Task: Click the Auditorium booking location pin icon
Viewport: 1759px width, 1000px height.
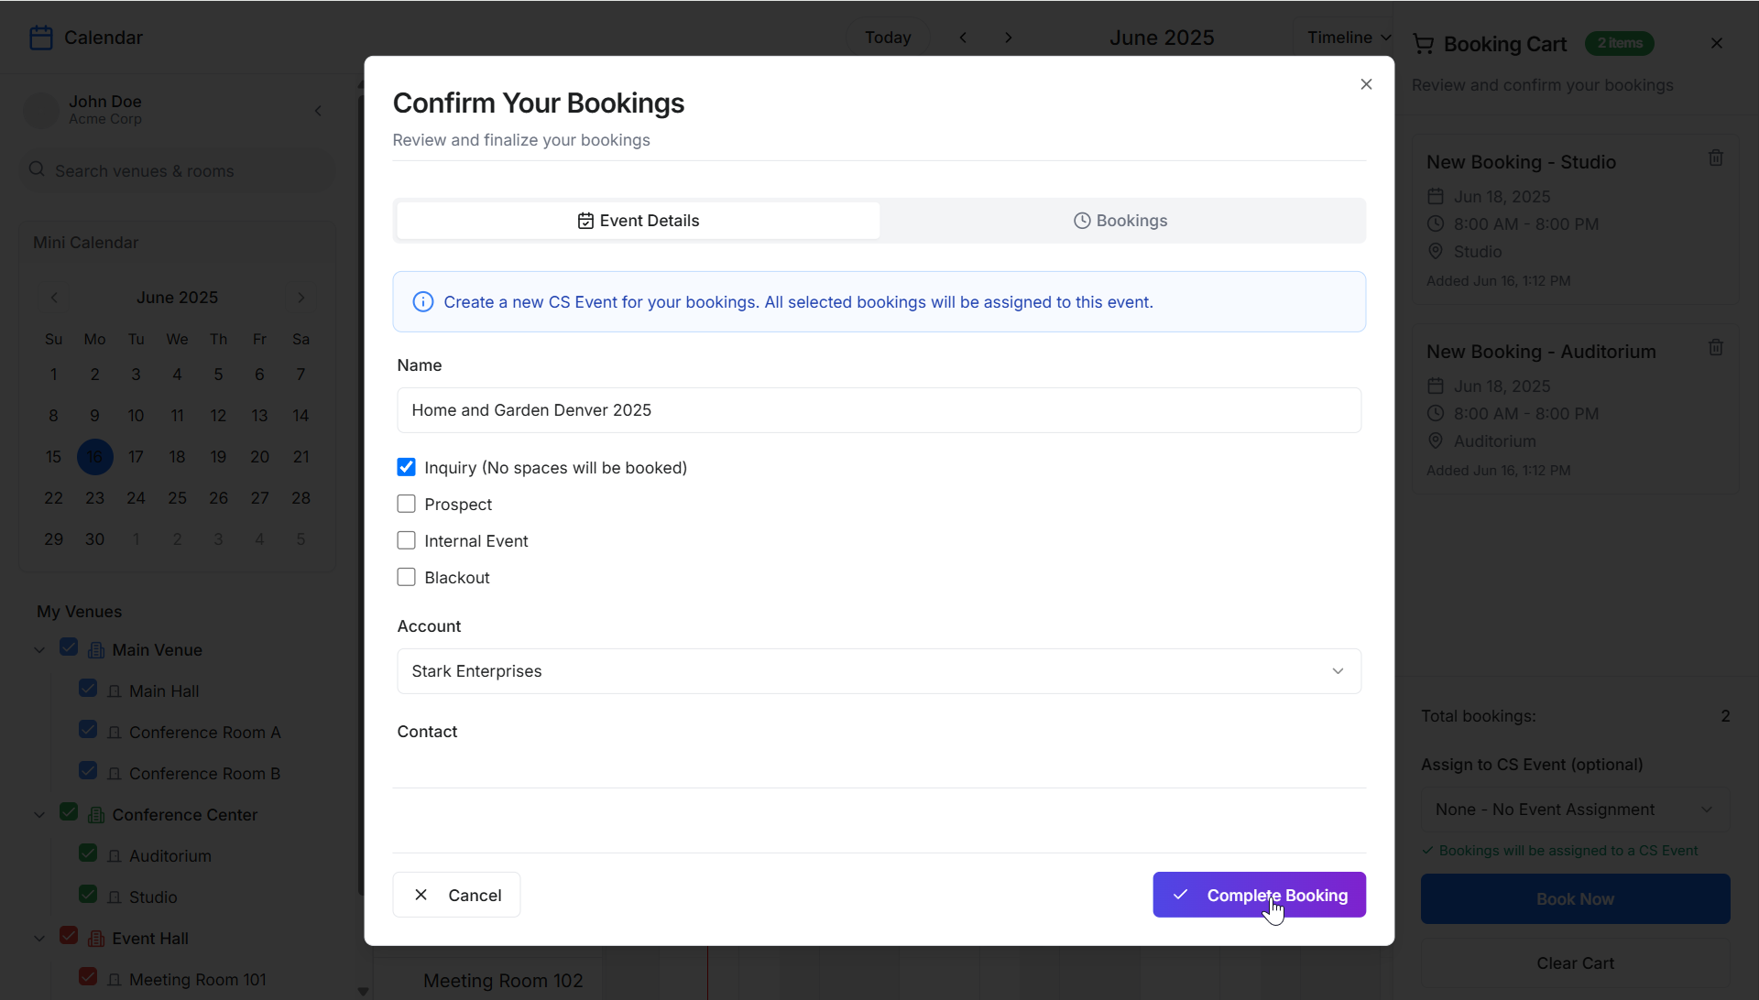Action: (x=1436, y=440)
